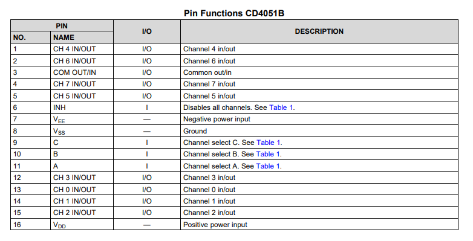
Task: Click the Ground description cell
Action: coord(319,131)
